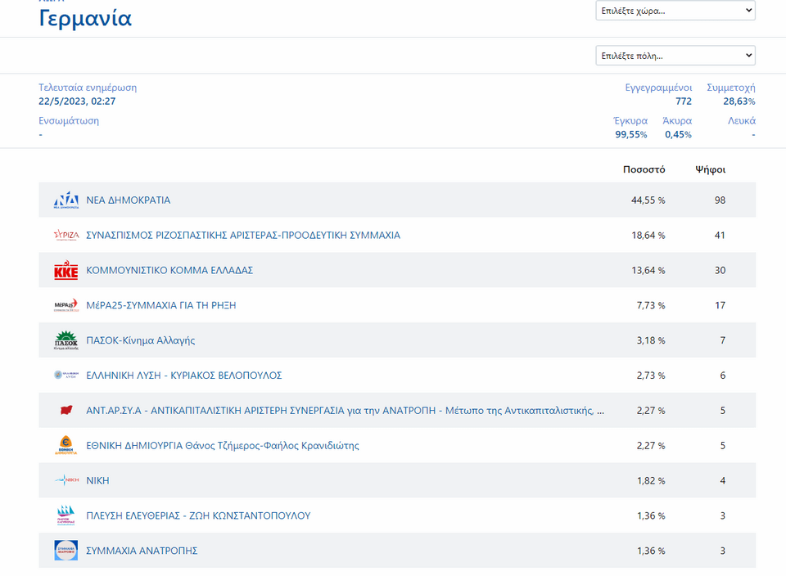Click the registered voters value 772

[683, 101]
